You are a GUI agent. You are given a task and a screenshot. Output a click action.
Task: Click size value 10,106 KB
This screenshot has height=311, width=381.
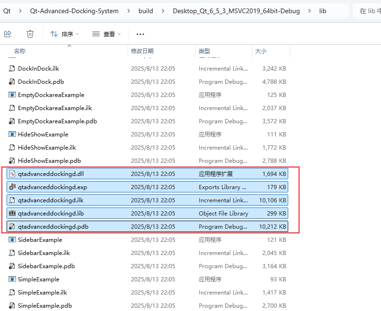[272, 200]
